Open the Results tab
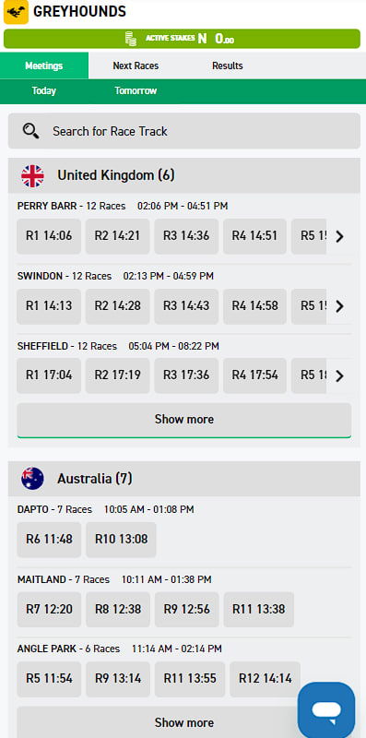Viewport: 366px width, 738px height. pos(227,65)
